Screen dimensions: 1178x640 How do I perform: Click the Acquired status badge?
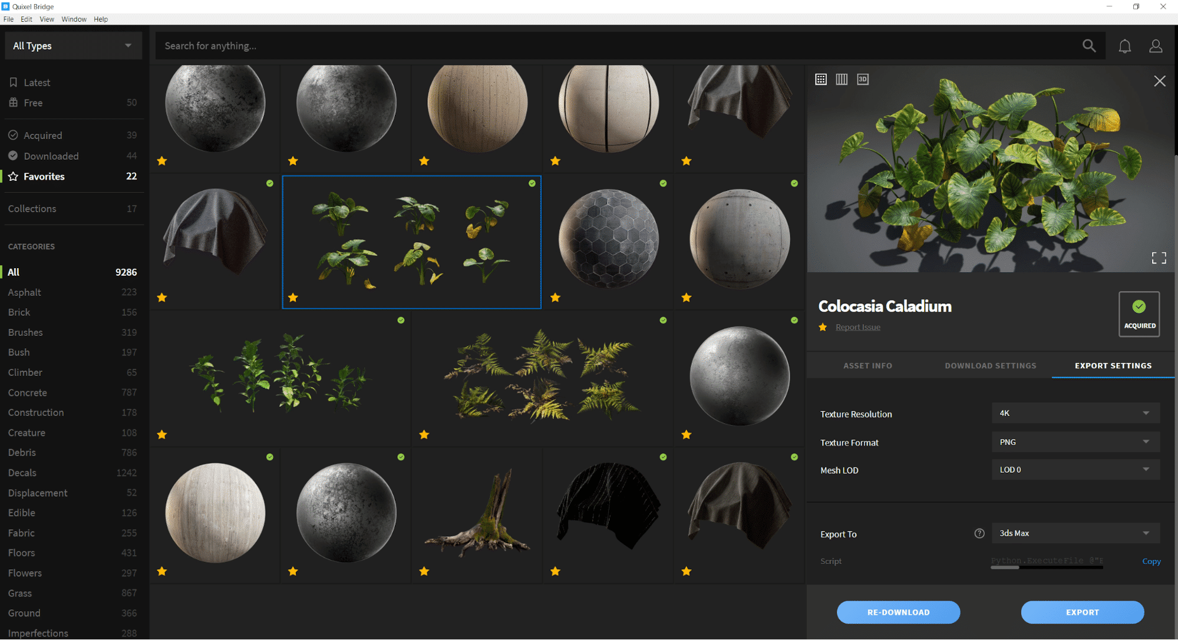coord(1139,314)
